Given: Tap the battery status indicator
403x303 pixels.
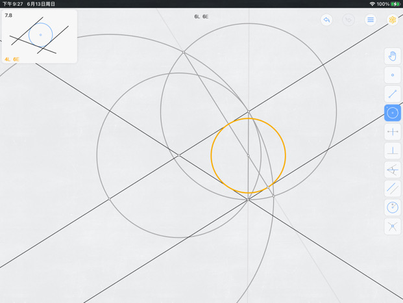Looking at the screenshot, I should point(395,4).
